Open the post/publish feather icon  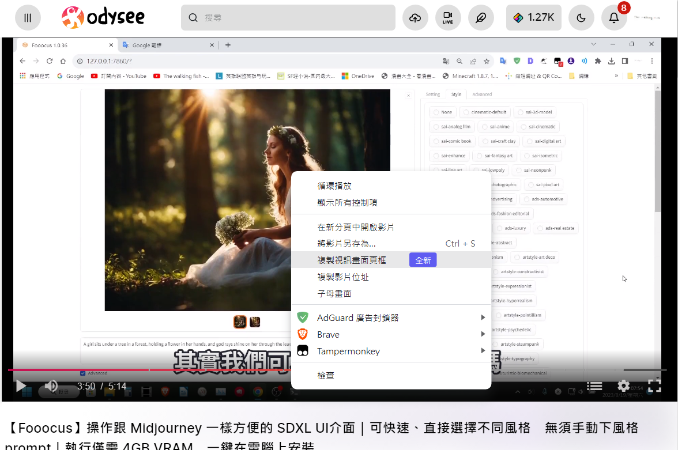[481, 18]
